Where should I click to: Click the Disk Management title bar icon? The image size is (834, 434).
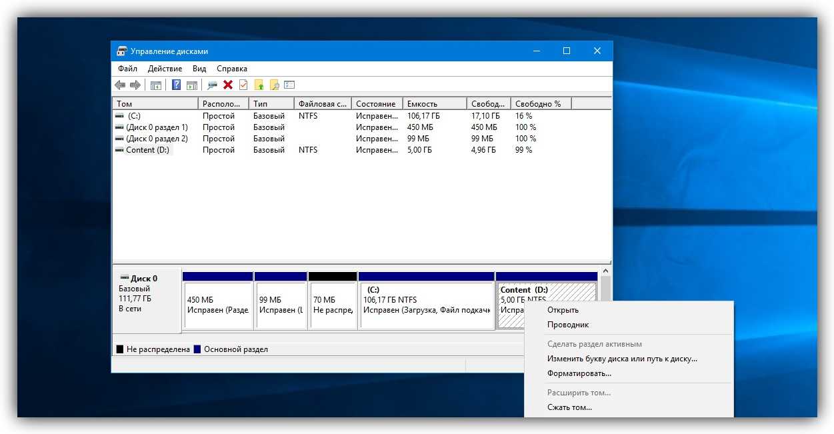coord(121,51)
